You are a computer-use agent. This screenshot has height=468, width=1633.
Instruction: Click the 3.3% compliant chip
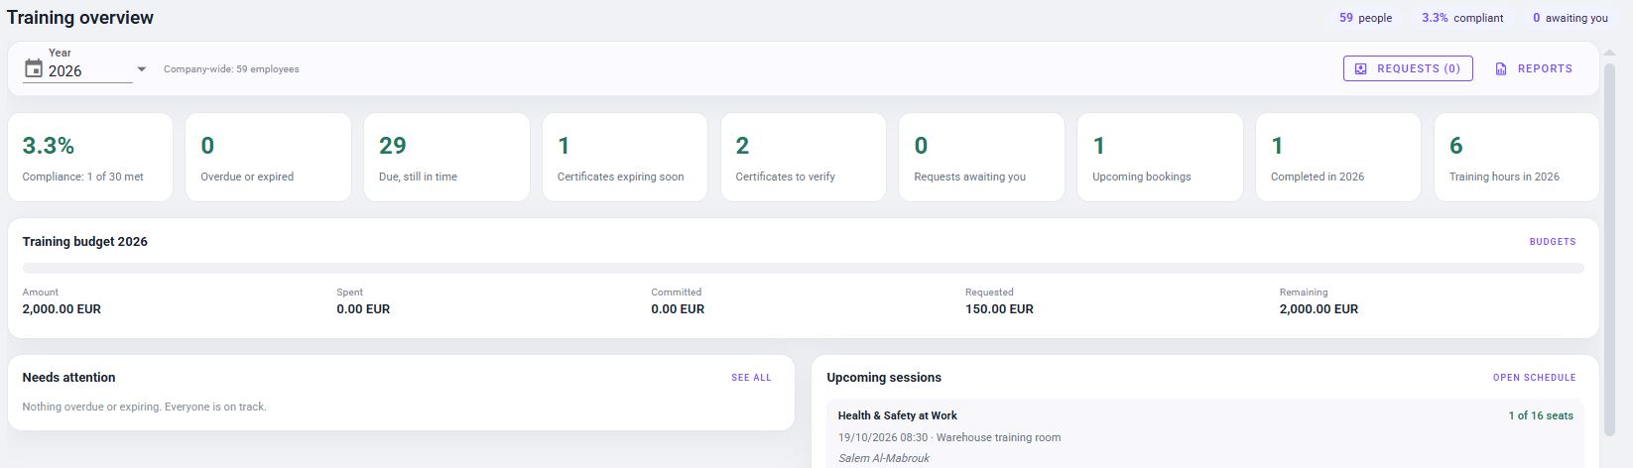1461,18
